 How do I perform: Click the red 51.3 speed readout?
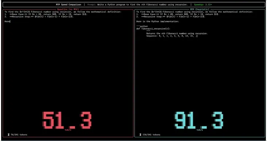click(67, 120)
